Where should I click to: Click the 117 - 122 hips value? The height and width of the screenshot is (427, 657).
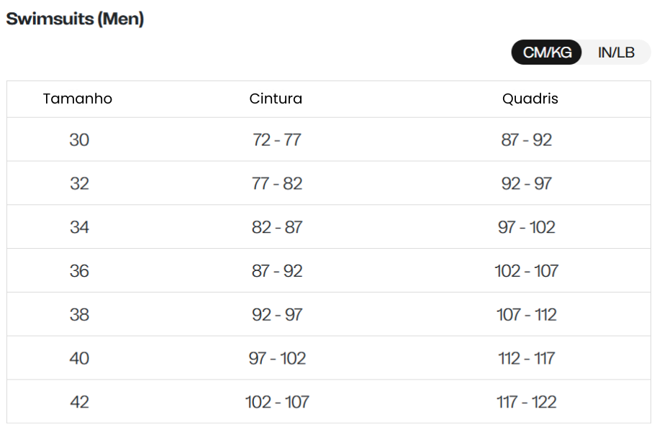[x=526, y=403]
